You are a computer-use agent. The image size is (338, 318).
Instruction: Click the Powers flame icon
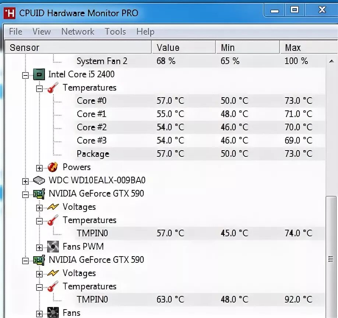53,167
